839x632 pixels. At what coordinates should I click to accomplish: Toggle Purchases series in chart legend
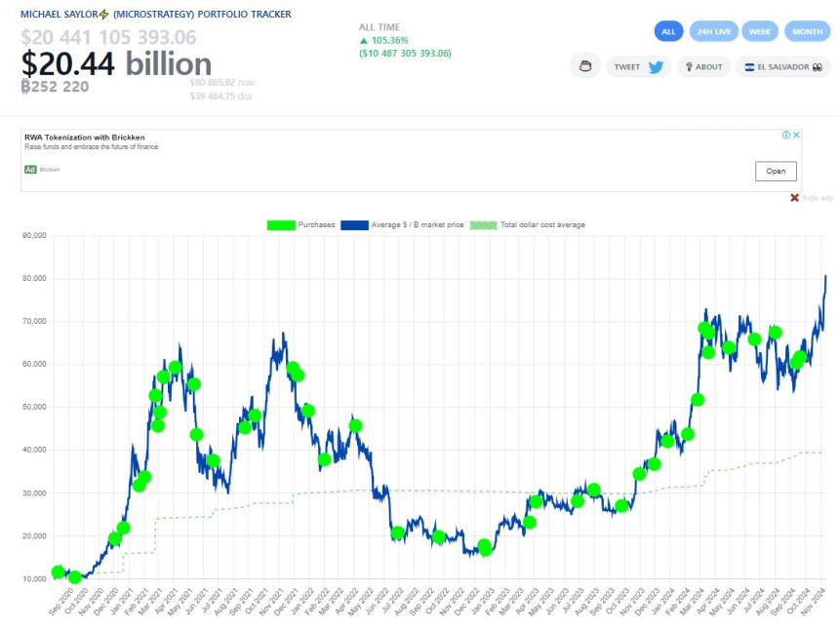click(301, 225)
